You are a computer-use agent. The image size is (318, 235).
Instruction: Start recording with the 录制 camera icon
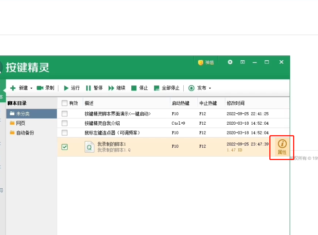[40, 88]
